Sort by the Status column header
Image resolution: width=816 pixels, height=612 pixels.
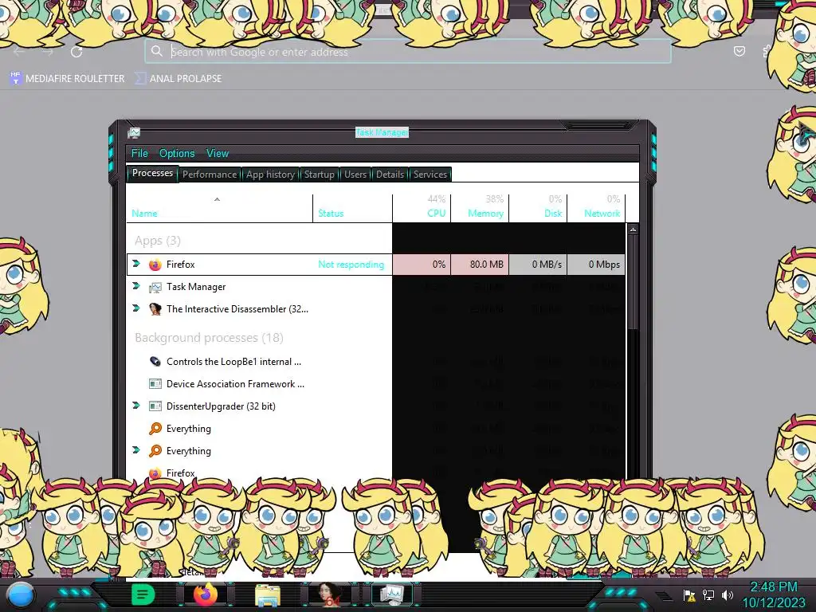[352, 209]
